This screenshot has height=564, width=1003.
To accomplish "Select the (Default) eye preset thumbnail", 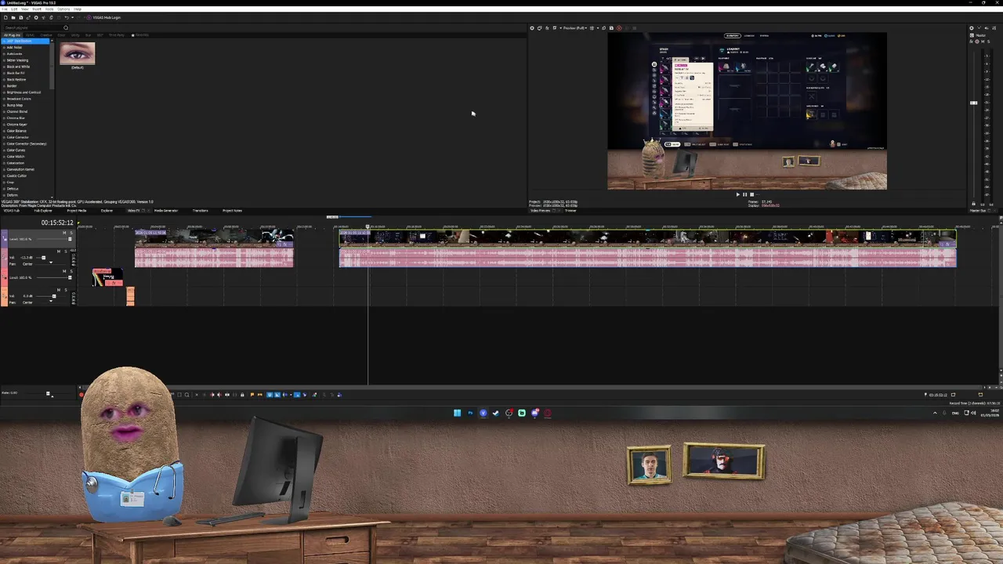I will click(77, 53).
